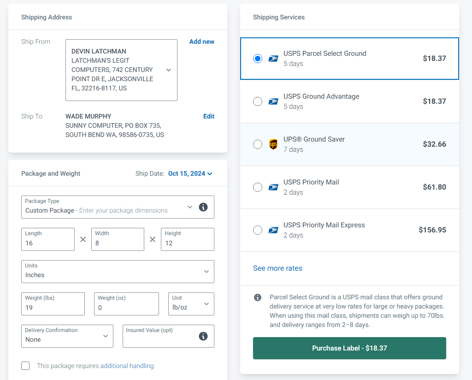Click the multiply symbol between Length and Width
The width and height of the screenshot is (472, 380).
[x=83, y=239]
